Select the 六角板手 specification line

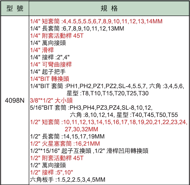click(67, 179)
